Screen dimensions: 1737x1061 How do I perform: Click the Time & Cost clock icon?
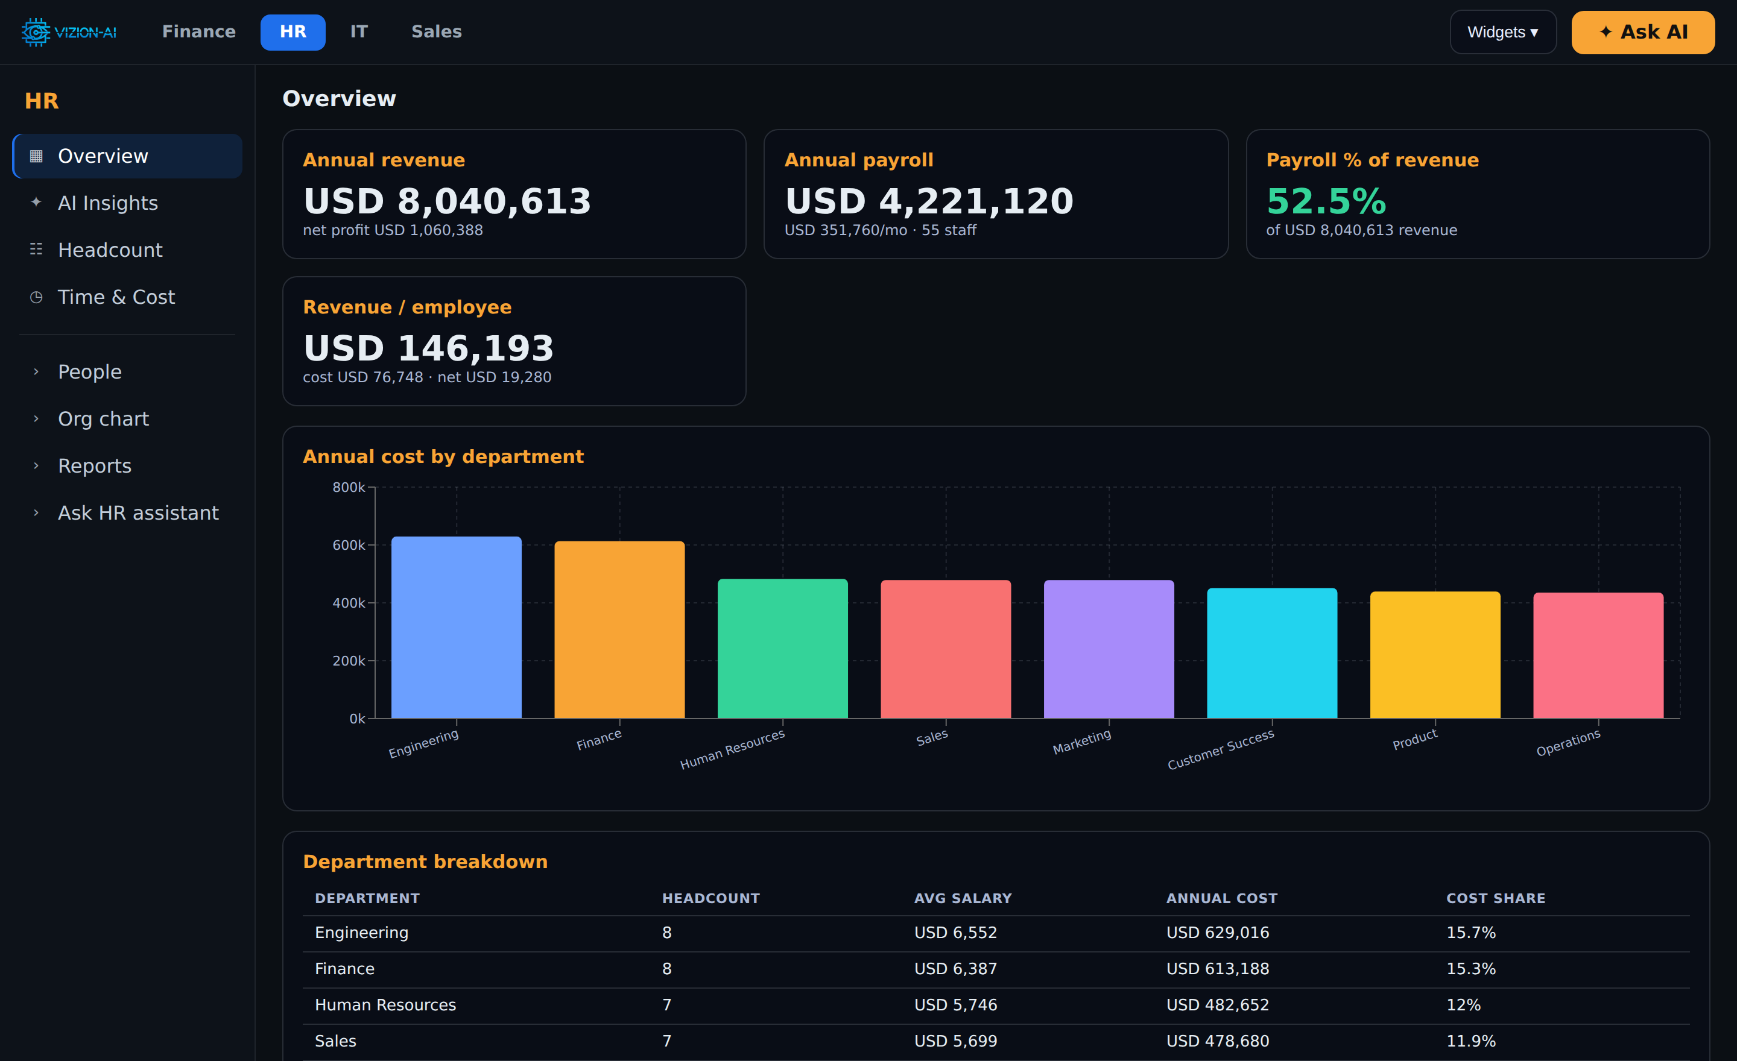[x=36, y=297]
